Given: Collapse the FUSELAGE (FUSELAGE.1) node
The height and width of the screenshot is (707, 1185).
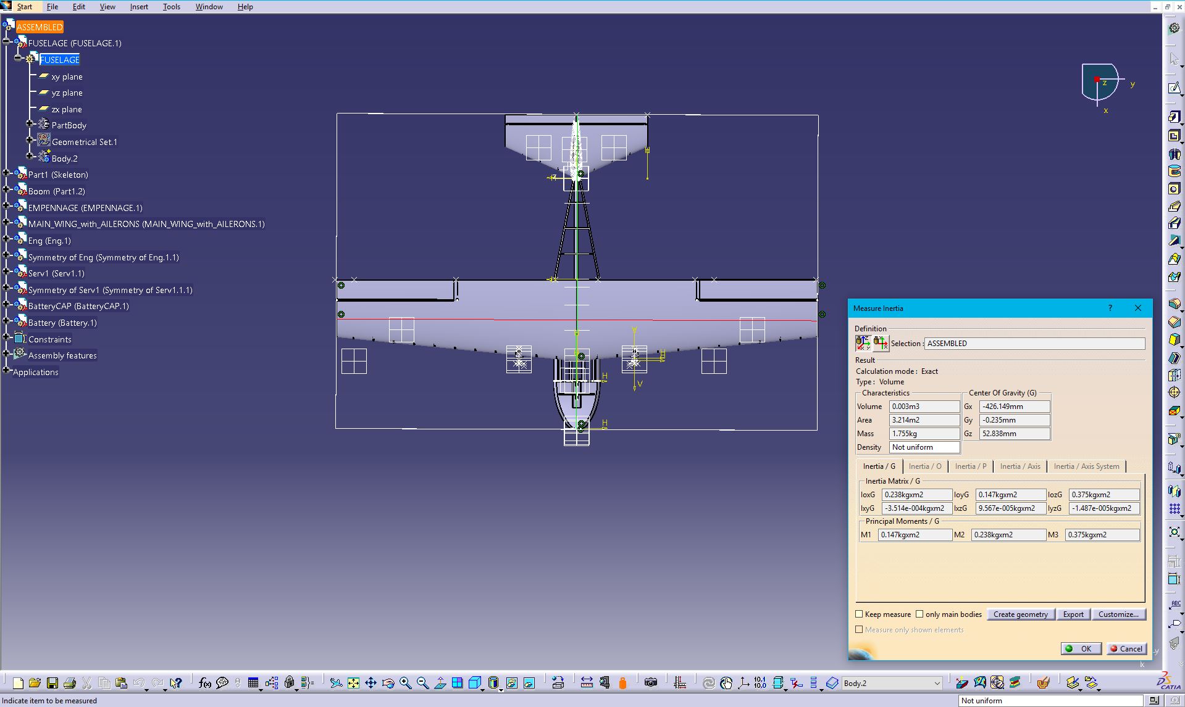Looking at the screenshot, I should pos(7,42).
